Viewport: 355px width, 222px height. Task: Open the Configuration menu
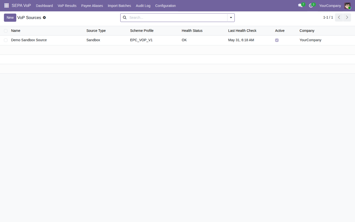coord(165,6)
